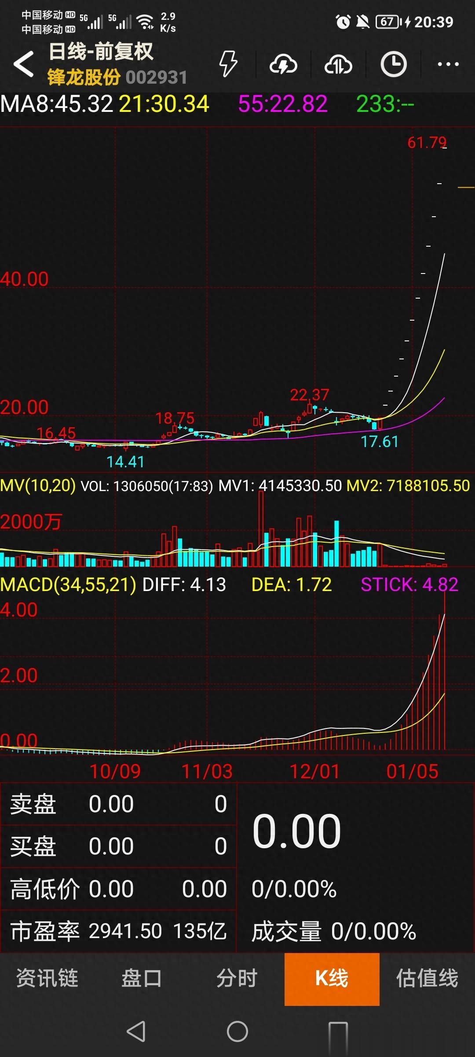This screenshot has height=1057, width=475.
Task: Tap the 61.79 high price label
Action: tap(427, 143)
